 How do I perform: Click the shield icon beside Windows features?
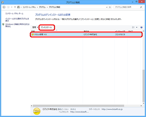pos(3,24)
